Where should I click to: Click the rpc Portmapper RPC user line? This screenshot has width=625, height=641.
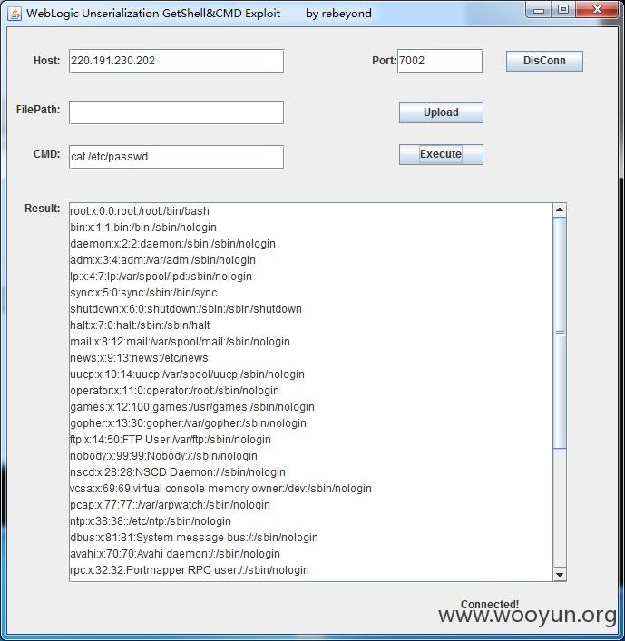coord(190,570)
